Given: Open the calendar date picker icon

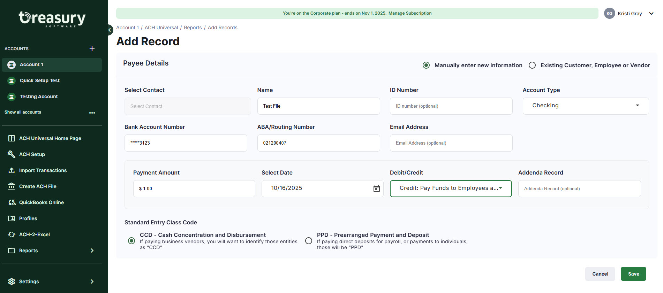Looking at the screenshot, I should click(x=377, y=188).
